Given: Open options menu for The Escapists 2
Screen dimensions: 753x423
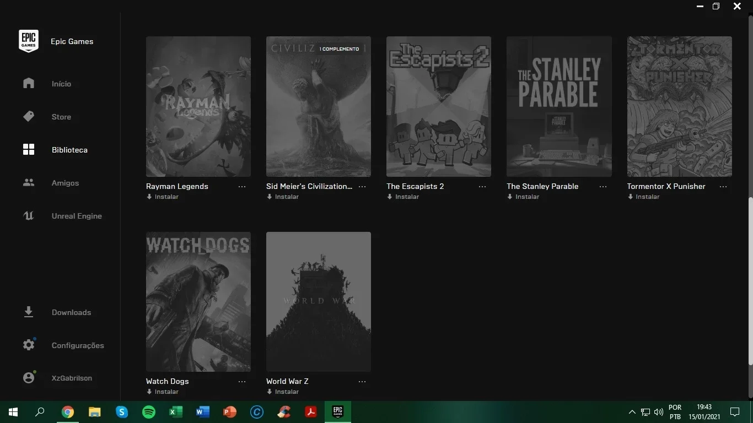Looking at the screenshot, I should 482,187.
